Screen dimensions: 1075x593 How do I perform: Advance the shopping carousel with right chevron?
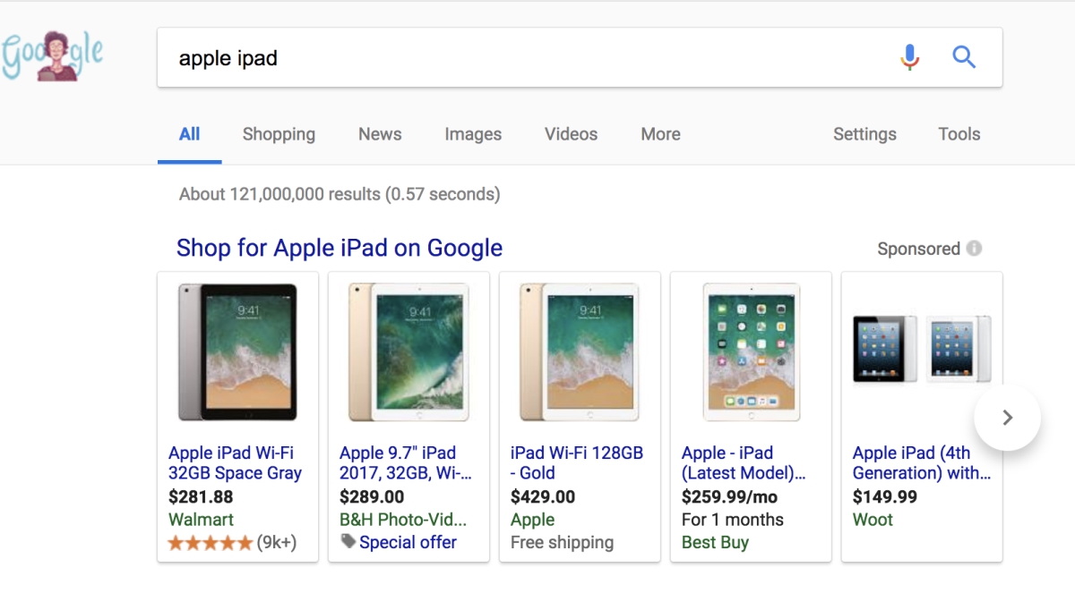coord(1007,417)
